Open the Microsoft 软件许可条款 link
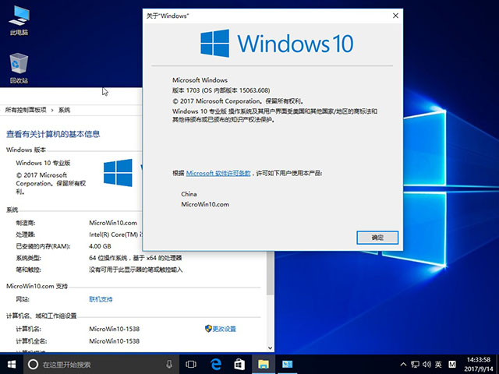 (x=218, y=173)
